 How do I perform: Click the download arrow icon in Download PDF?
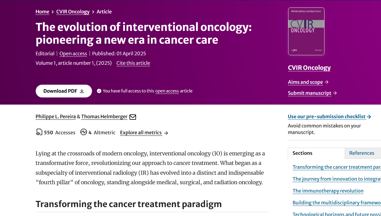pyautogui.click(x=82, y=91)
